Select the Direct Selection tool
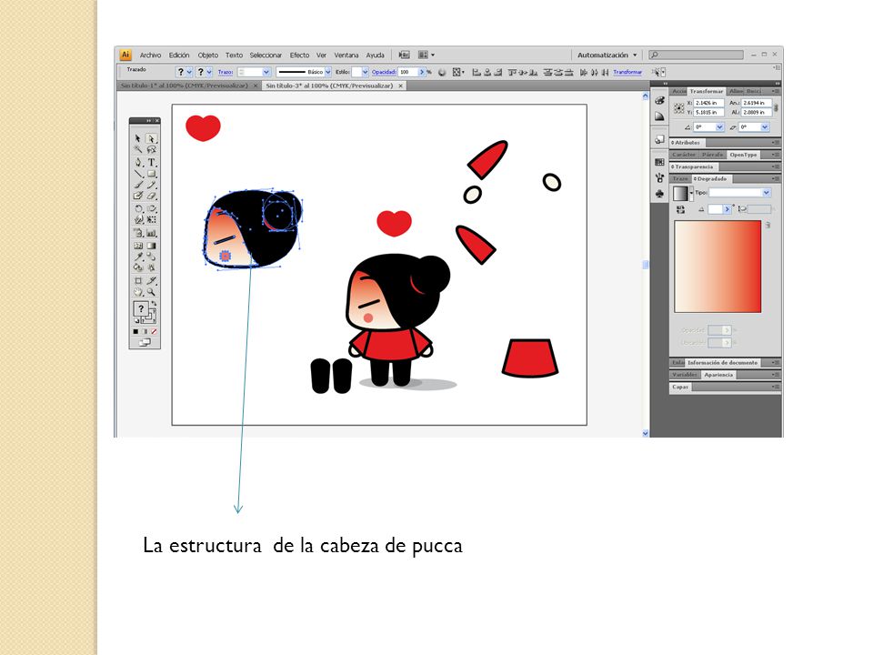 pos(151,138)
